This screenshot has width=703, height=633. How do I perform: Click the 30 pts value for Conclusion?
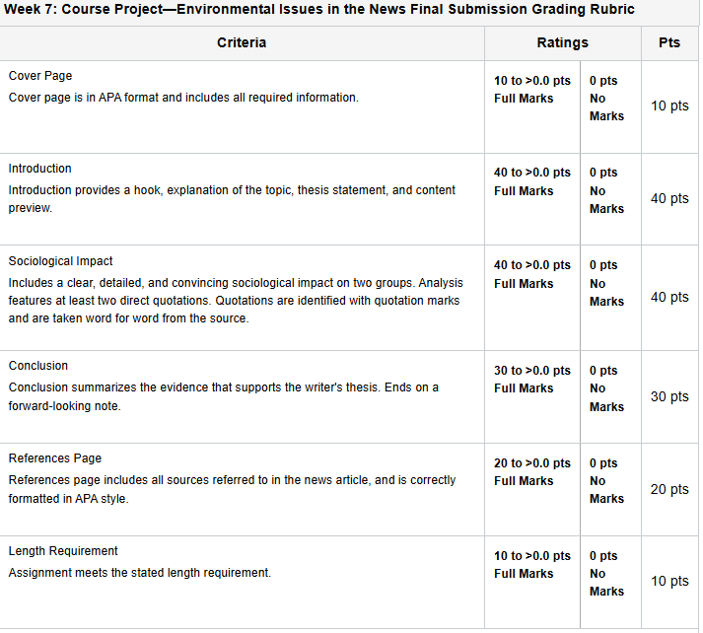pyautogui.click(x=669, y=396)
